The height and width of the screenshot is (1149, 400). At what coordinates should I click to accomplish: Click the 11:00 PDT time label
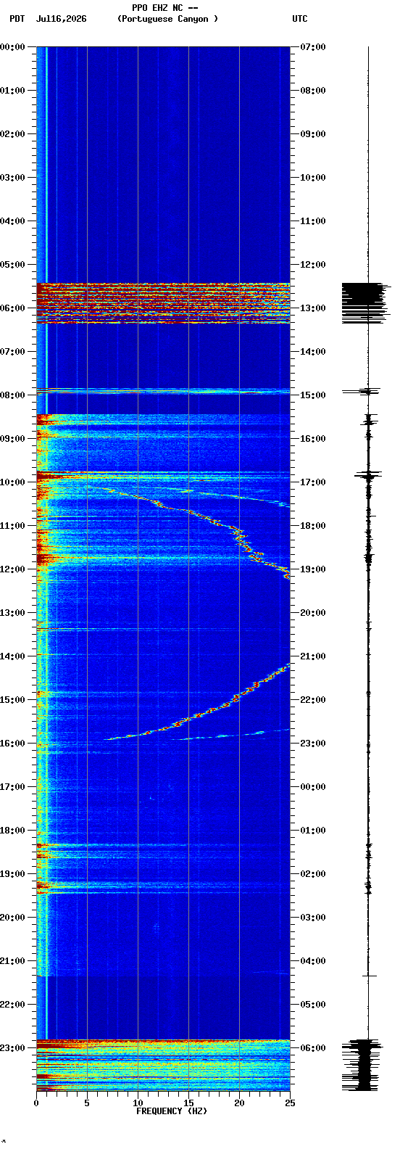12,526
